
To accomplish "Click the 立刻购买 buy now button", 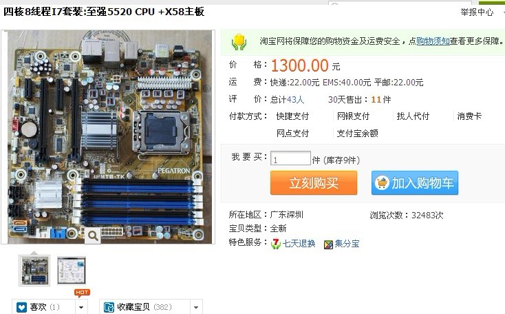I will point(314,182).
